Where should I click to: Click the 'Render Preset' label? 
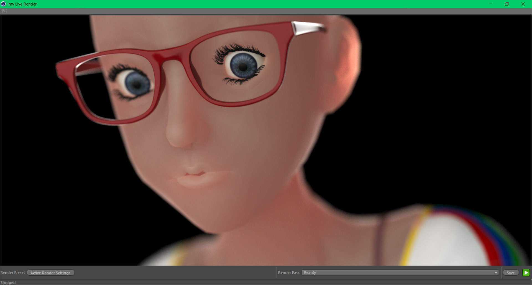(x=13, y=273)
